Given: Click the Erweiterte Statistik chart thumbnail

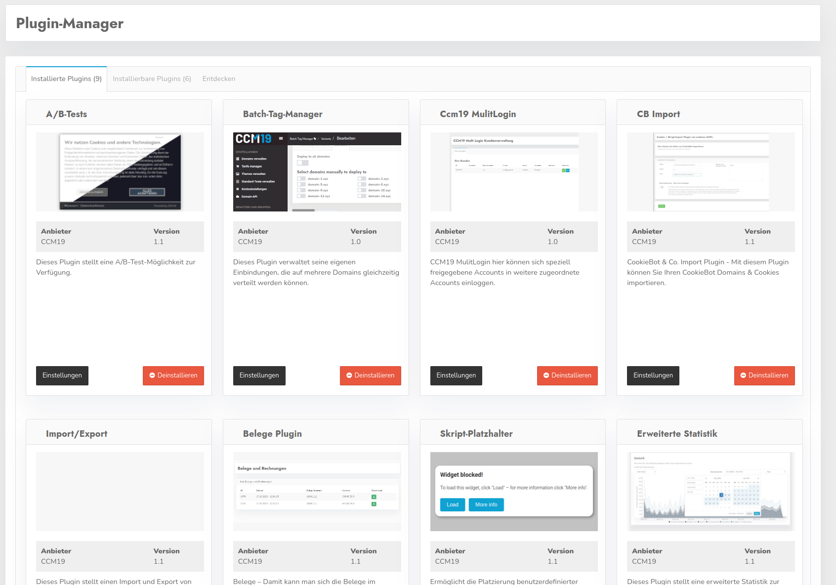Looking at the screenshot, I should [x=711, y=492].
